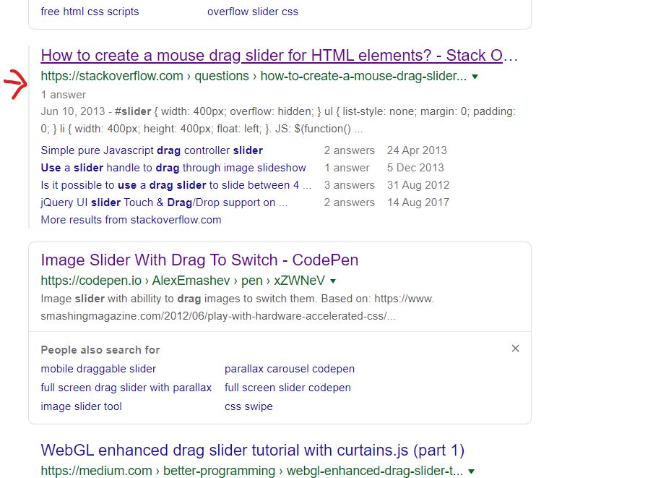Screen dimensions: 666x478
Task: Search for full screen drag slider with parallax
Action: (126, 388)
